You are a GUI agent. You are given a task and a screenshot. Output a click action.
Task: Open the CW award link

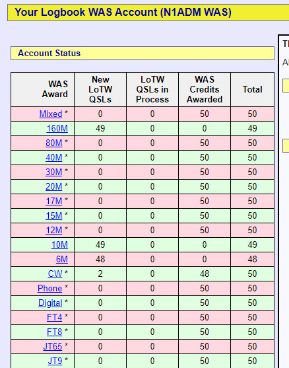pyautogui.click(x=55, y=274)
